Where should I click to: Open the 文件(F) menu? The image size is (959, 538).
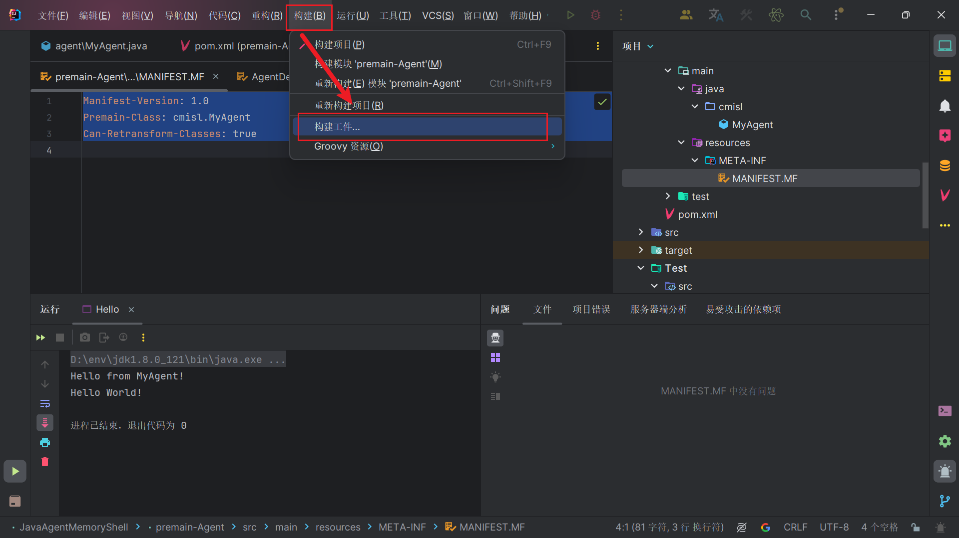pyautogui.click(x=53, y=15)
